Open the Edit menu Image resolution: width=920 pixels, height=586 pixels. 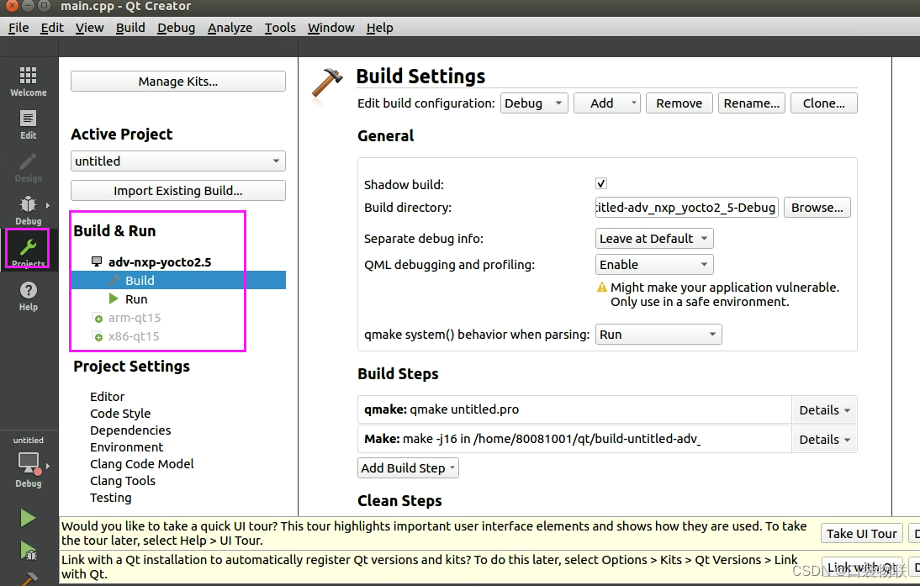(52, 28)
